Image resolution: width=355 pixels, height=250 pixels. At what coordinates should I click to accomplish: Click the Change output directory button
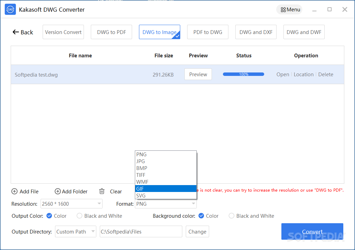(197, 231)
